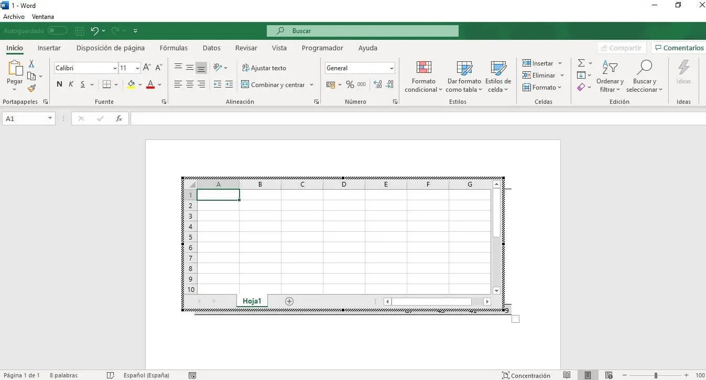Toggle Concentración focus mode
Viewport: 706px width, 380px height.
click(x=526, y=375)
